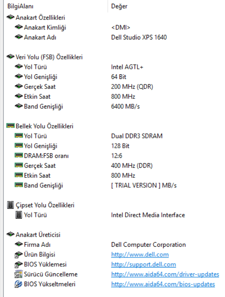Select the 200 MHz (QDR) value

click(x=132, y=87)
